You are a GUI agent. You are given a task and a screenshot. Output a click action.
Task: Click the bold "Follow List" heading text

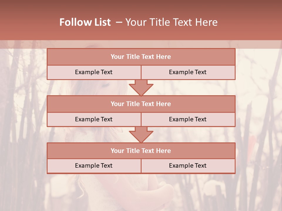85,22
